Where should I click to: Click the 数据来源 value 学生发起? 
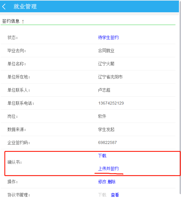click(x=106, y=129)
